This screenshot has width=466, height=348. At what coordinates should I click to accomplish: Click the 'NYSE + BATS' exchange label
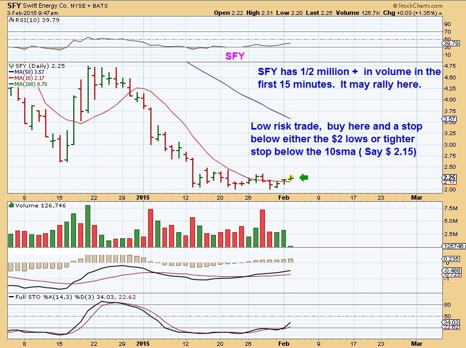[x=89, y=6]
